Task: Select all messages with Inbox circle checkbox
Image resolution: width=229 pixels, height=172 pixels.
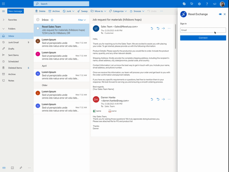Action: click(38, 19)
